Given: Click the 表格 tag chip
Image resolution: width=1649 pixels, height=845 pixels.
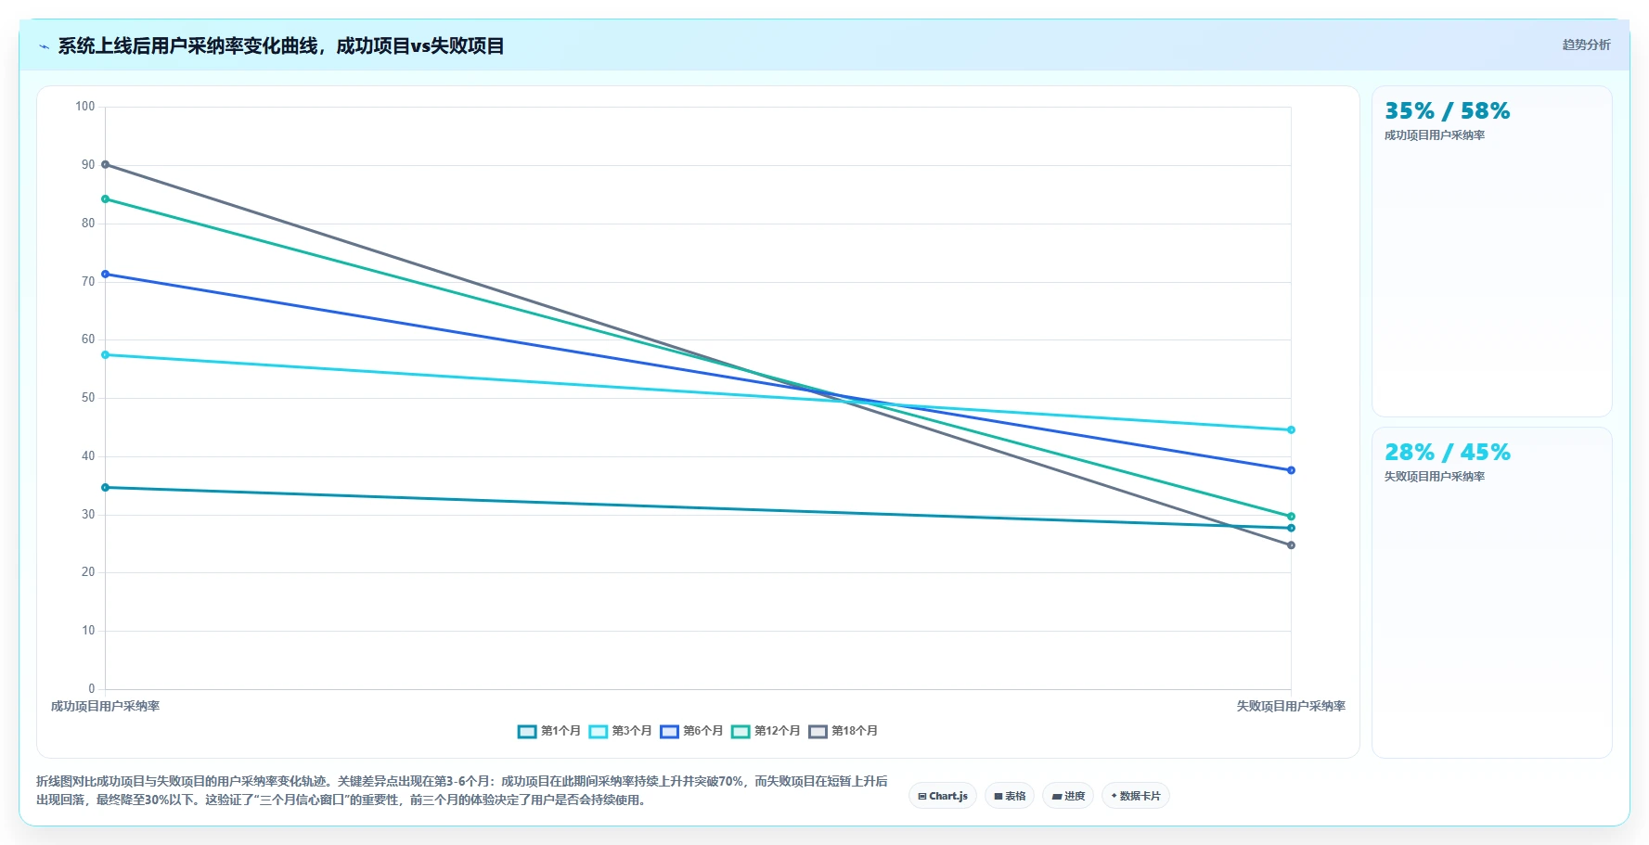Looking at the screenshot, I should click(x=1010, y=796).
